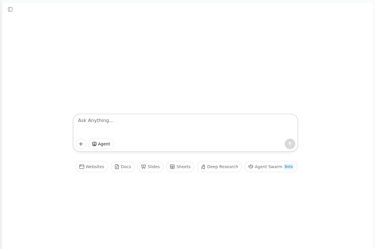Open the Agent mode selector label

[104, 144]
